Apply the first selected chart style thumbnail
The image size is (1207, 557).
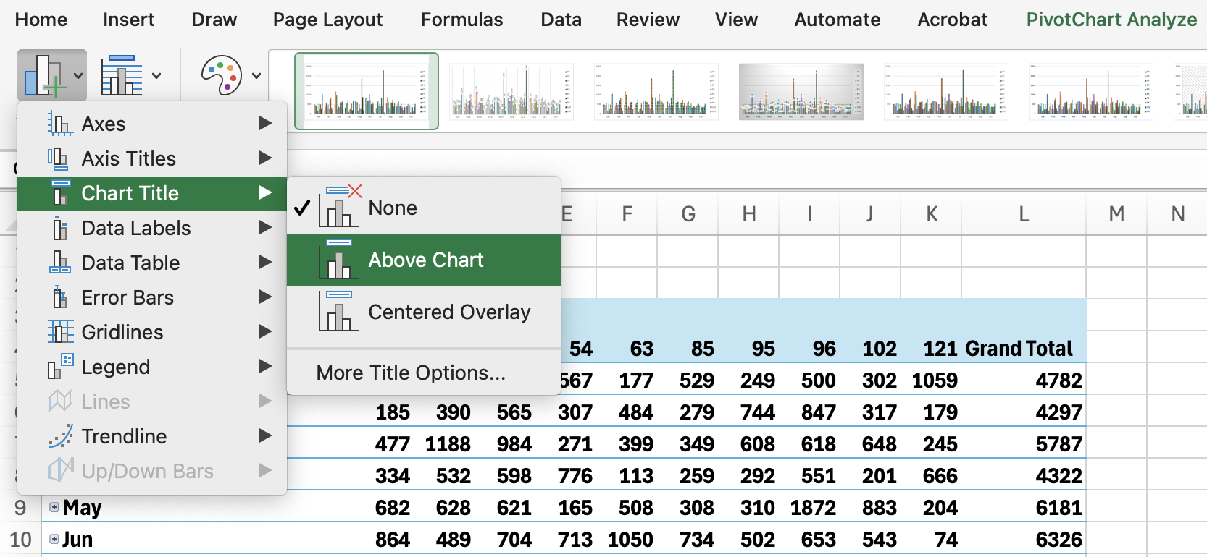(x=367, y=91)
